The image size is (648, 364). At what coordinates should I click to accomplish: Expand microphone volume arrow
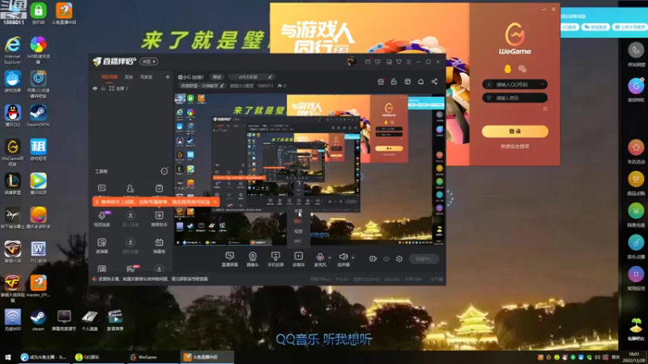pyautogui.click(x=330, y=257)
